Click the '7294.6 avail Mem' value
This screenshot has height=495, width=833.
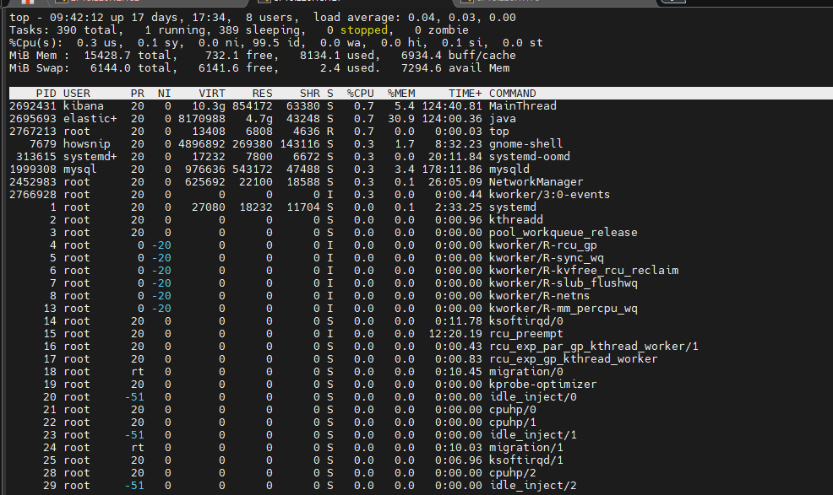[x=455, y=68]
